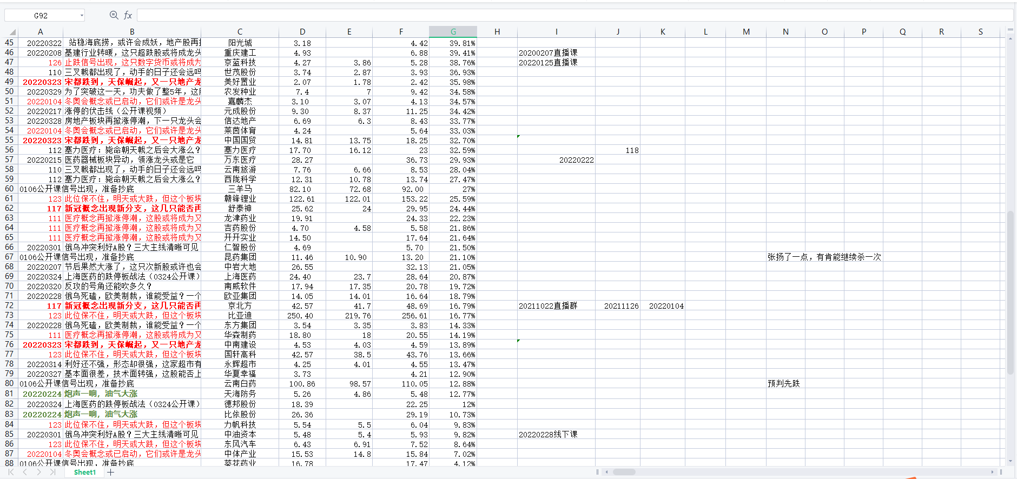The height and width of the screenshot is (479, 1017).
Task: Select cell with '京蓝科技'
Action: click(240, 62)
